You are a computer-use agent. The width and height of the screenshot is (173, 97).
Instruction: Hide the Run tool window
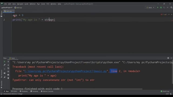point(171,58)
